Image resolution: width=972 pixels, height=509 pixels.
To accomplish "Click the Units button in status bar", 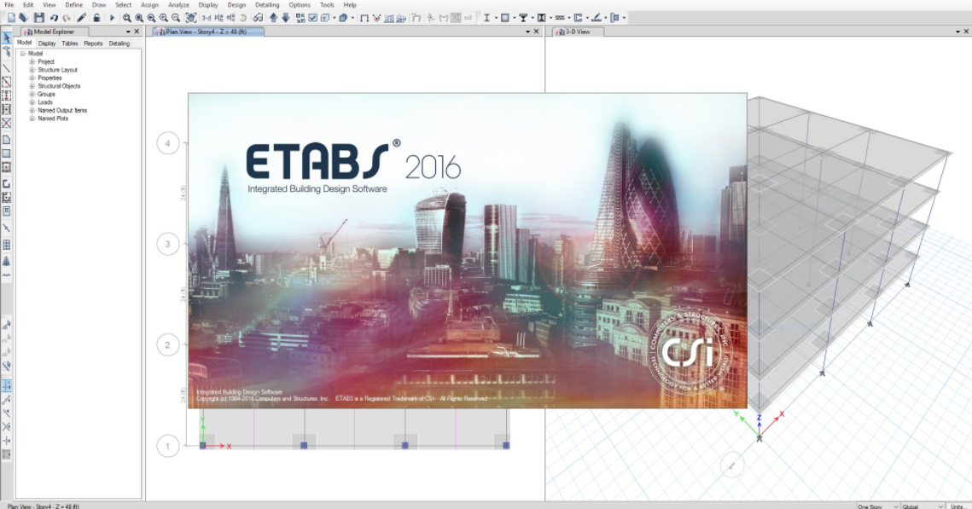I will coord(959,506).
